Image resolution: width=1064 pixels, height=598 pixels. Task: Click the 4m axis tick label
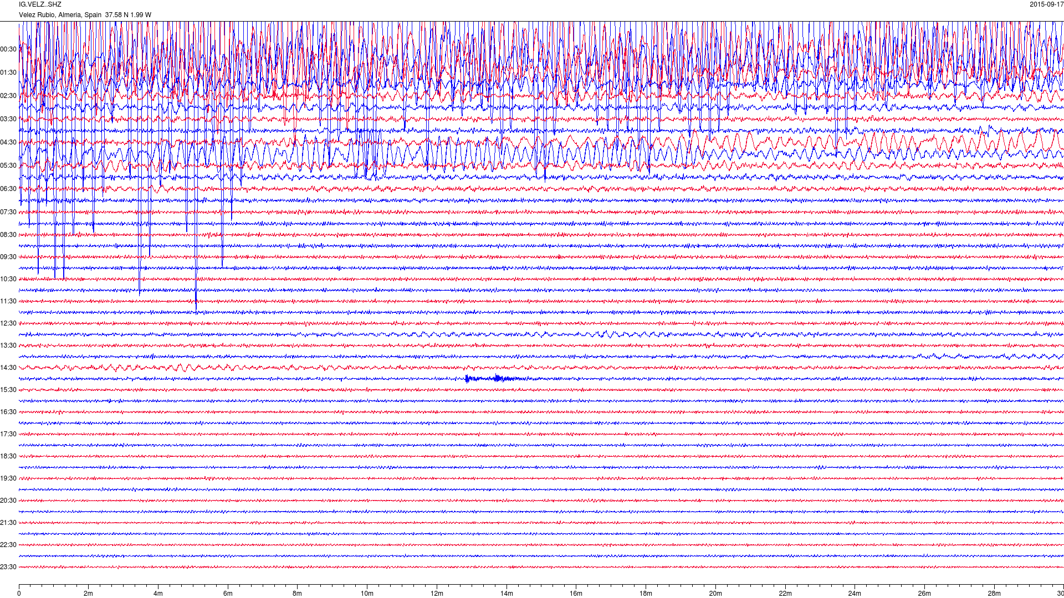[x=158, y=594]
